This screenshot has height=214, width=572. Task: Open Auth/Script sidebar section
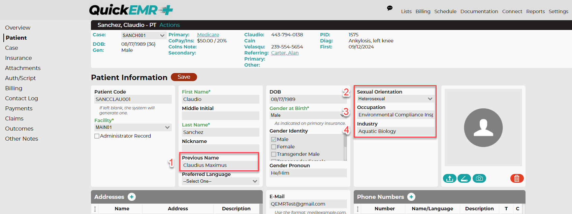tap(20, 78)
